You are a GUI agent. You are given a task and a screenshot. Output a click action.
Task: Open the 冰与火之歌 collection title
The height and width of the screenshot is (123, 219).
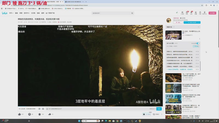point(170,43)
